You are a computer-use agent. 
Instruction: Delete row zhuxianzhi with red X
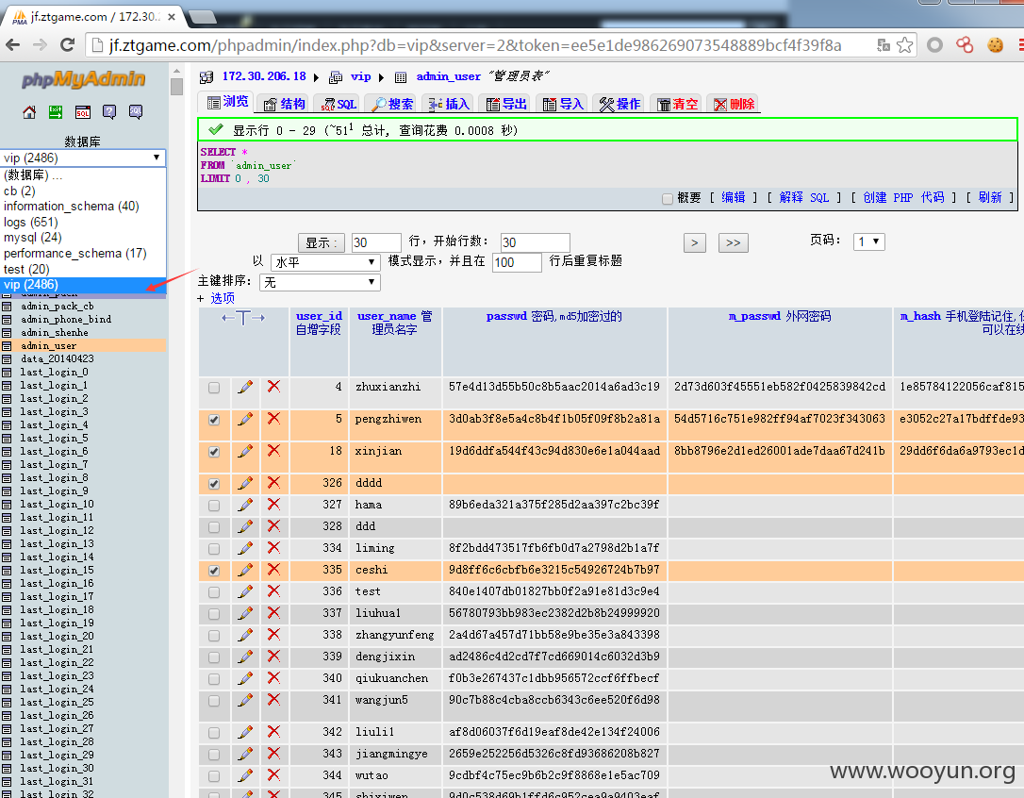[273, 386]
